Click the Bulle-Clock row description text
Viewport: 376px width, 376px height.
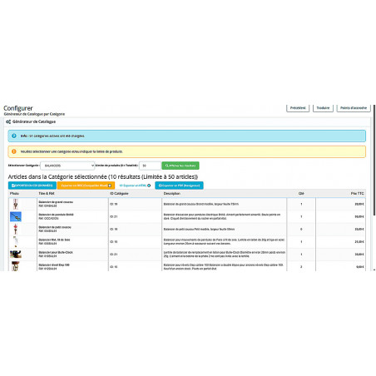[225, 255]
